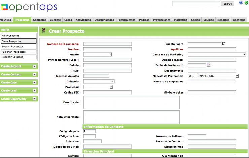Click the Extension input field
Image resolution: width=249 pixels, height=158 pixels.
point(93,141)
